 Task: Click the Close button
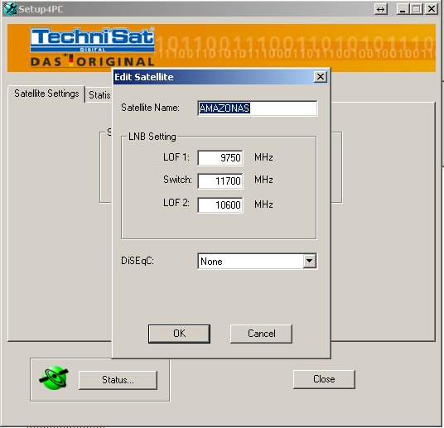pos(324,379)
